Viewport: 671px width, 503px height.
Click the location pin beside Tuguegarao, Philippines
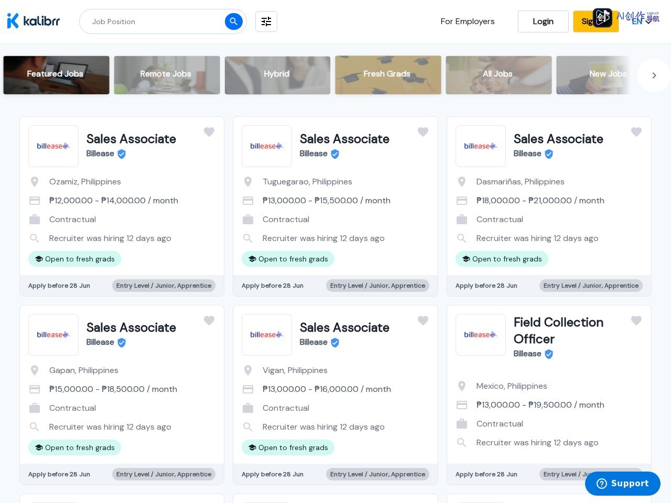(248, 182)
